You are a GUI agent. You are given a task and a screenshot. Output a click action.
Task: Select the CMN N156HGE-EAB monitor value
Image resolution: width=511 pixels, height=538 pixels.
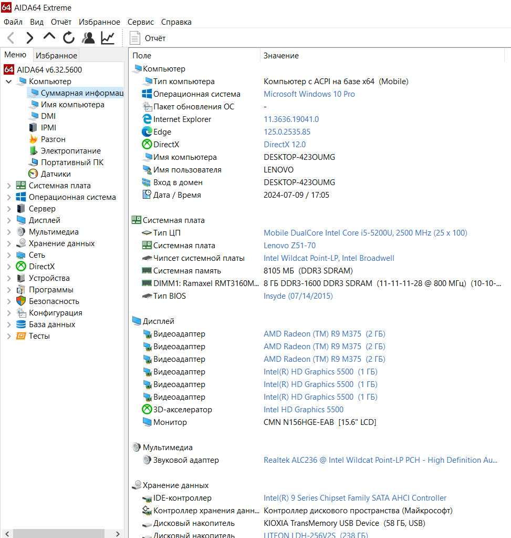coord(320,422)
